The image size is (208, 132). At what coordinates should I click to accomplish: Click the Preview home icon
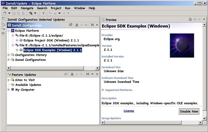click(x=190, y=19)
